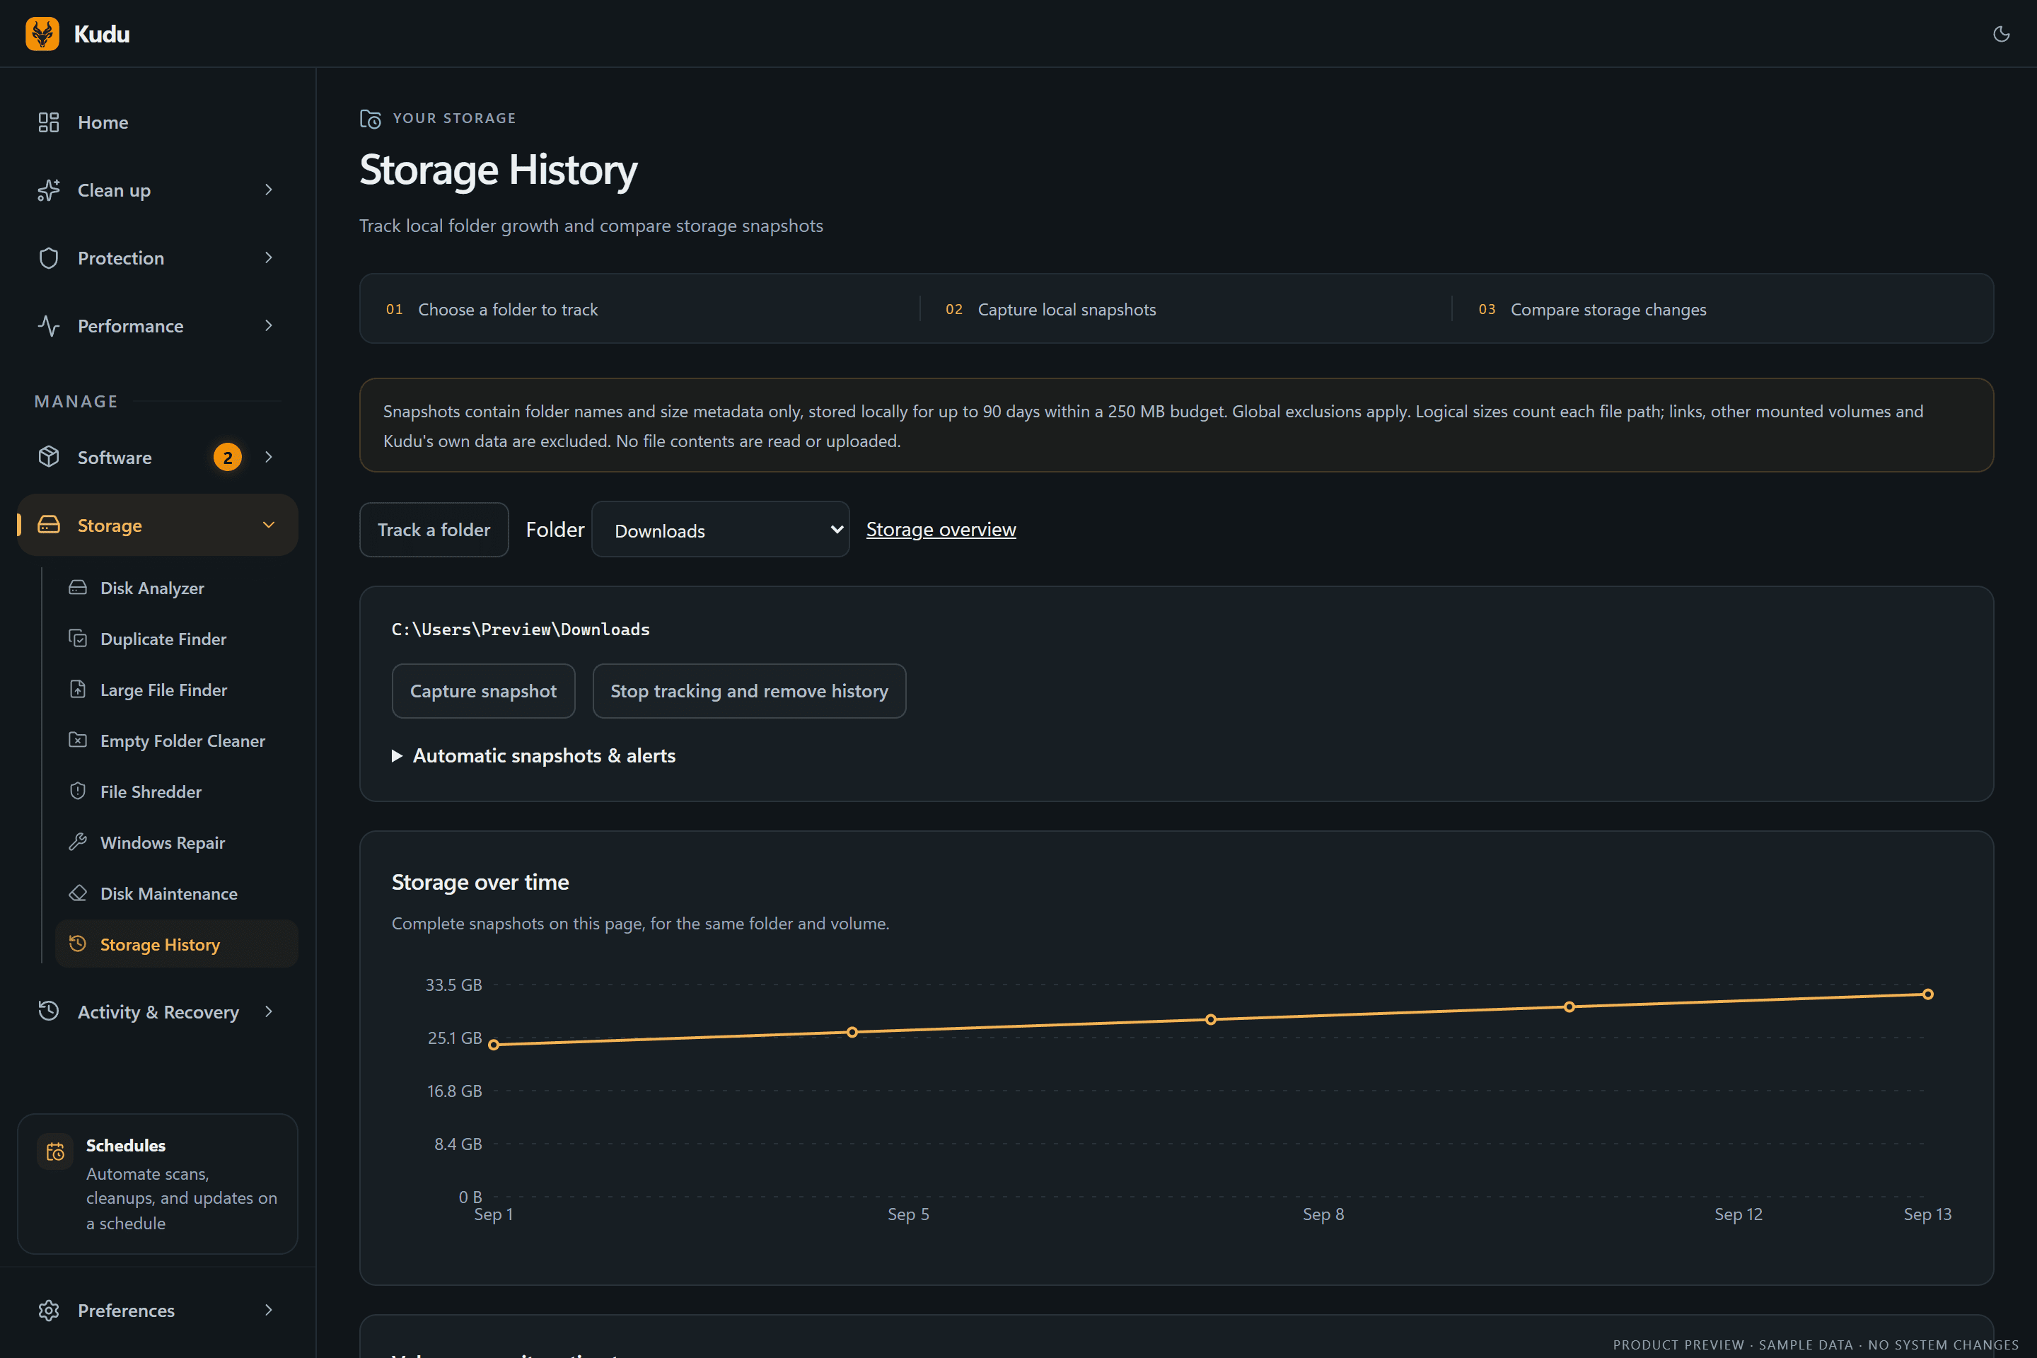Image resolution: width=2037 pixels, height=1358 pixels.
Task: Click Capture snapshot button
Action: (x=483, y=691)
